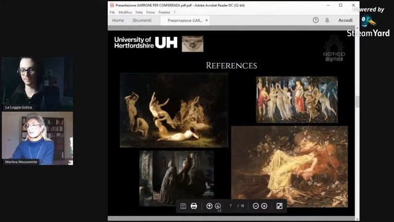This screenshot has width=394, height=222.
Task: Click the page number field showing 7
Action: point(230,205)
